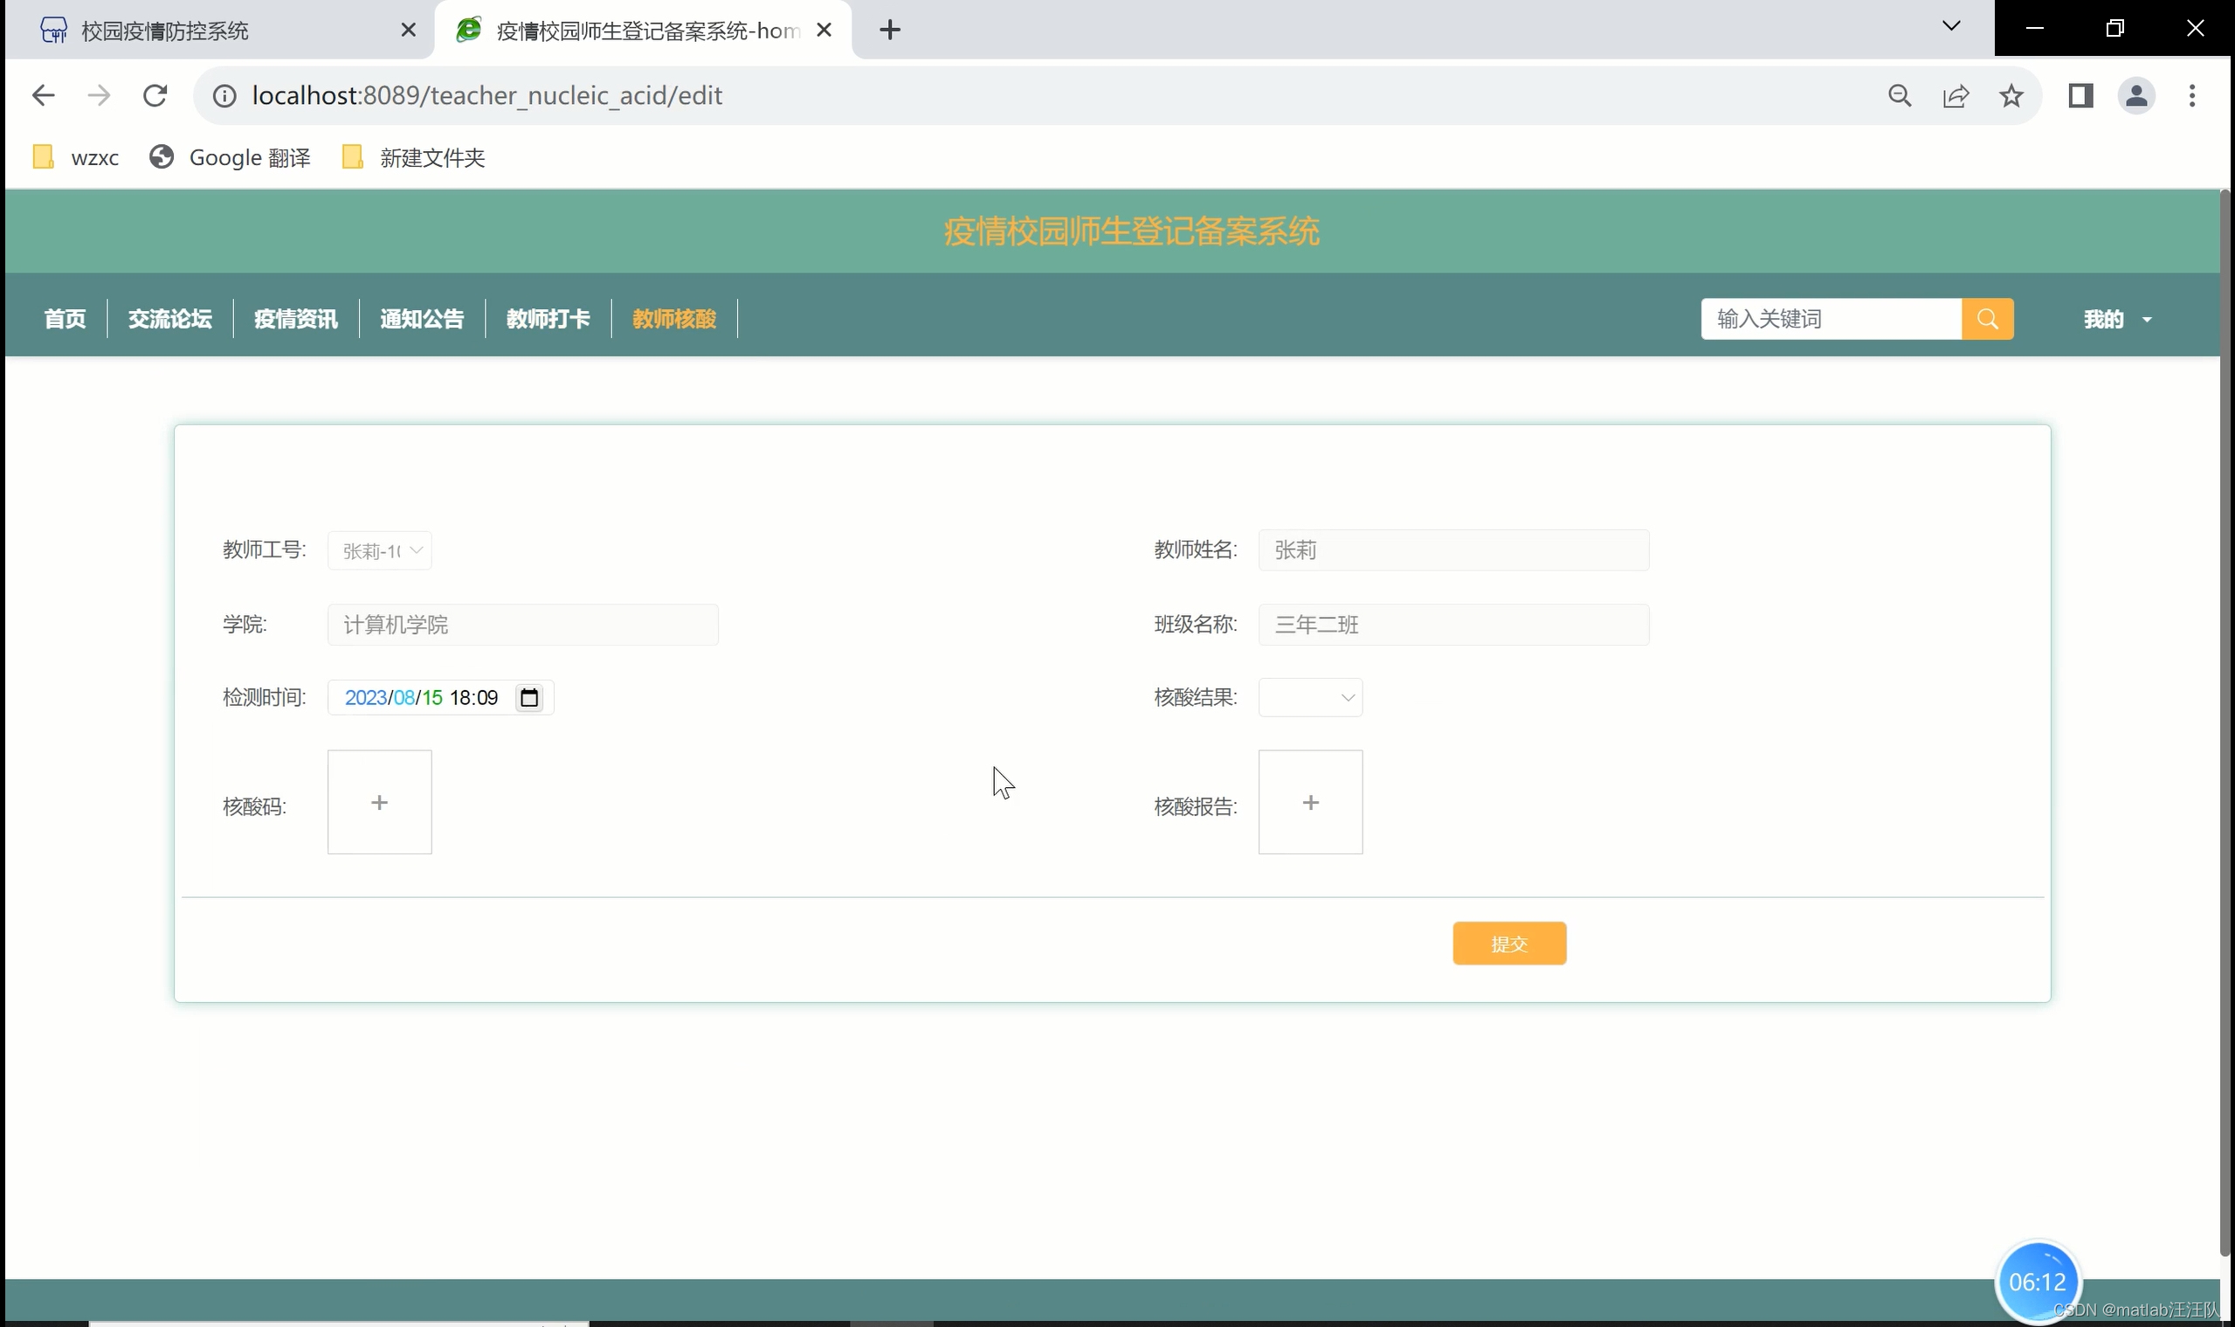Screen dimensions: 2235x1327
Task: Click the plus box to upload 核酸报告
Action: point(1310,802)
